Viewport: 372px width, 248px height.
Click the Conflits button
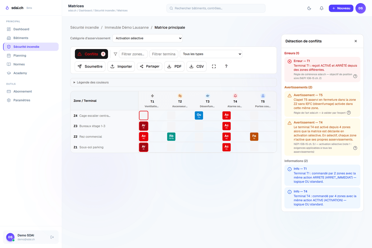click(x=91, y=54)
